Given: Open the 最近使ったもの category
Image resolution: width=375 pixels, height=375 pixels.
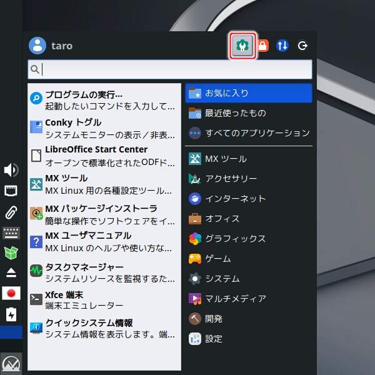Looking at the screenshot, I should pos(248,113).
